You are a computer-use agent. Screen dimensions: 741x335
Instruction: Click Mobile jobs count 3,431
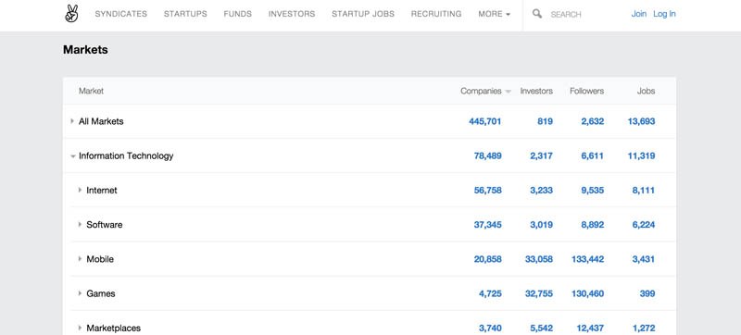(x=644, y=259)
